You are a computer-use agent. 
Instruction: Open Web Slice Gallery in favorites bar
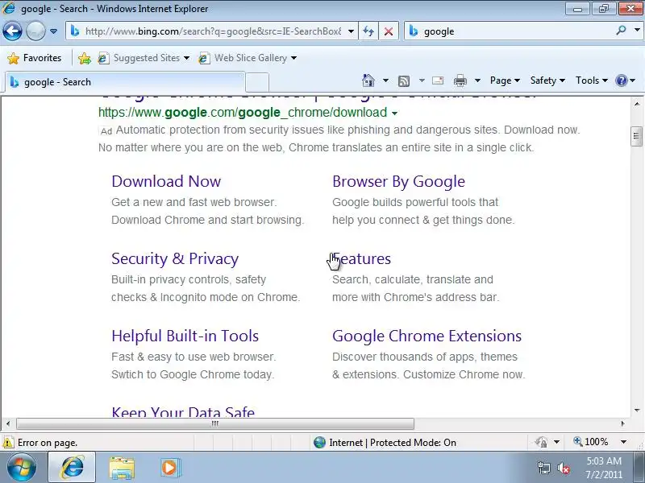coord(248,58)
